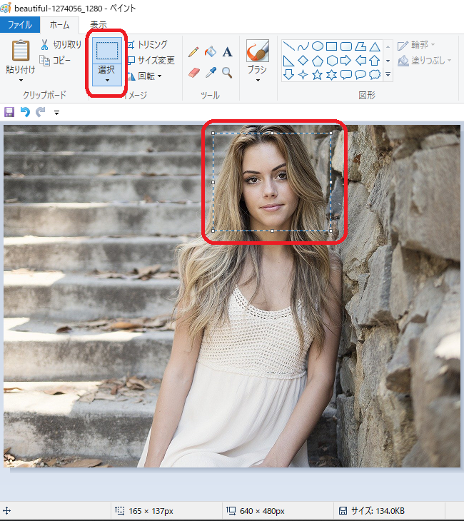Select the straight Line shape
Screen dimensions: 464x521
(x=288, y=46)
